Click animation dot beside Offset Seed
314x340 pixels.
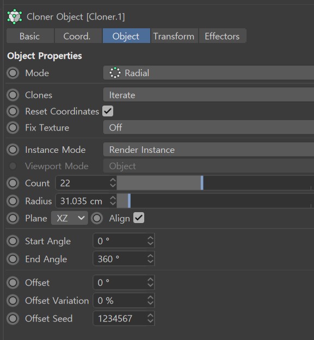tap(13, 319)
